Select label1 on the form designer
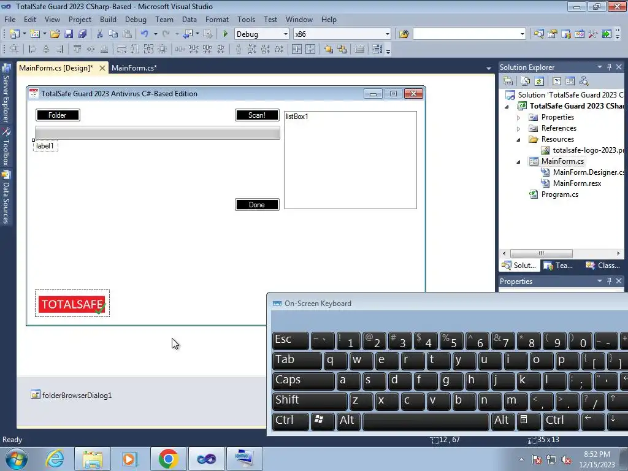628x471 pixels. pyautogui.click(x=45, y=146)
